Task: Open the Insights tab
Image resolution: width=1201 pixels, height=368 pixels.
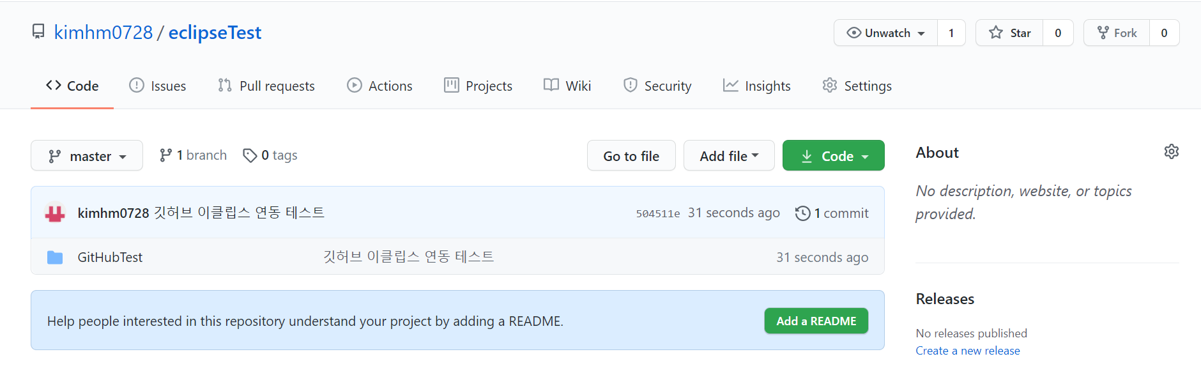Action: pyautogui.click(x=757, y=86)
